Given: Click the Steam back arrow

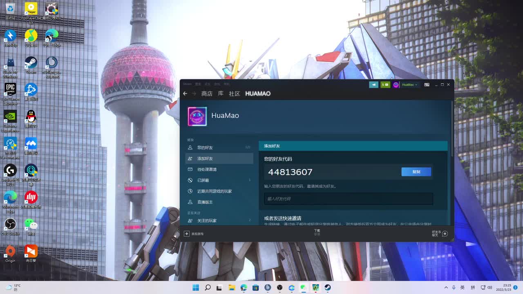Looking at the screenshot, I should (185, 94).
